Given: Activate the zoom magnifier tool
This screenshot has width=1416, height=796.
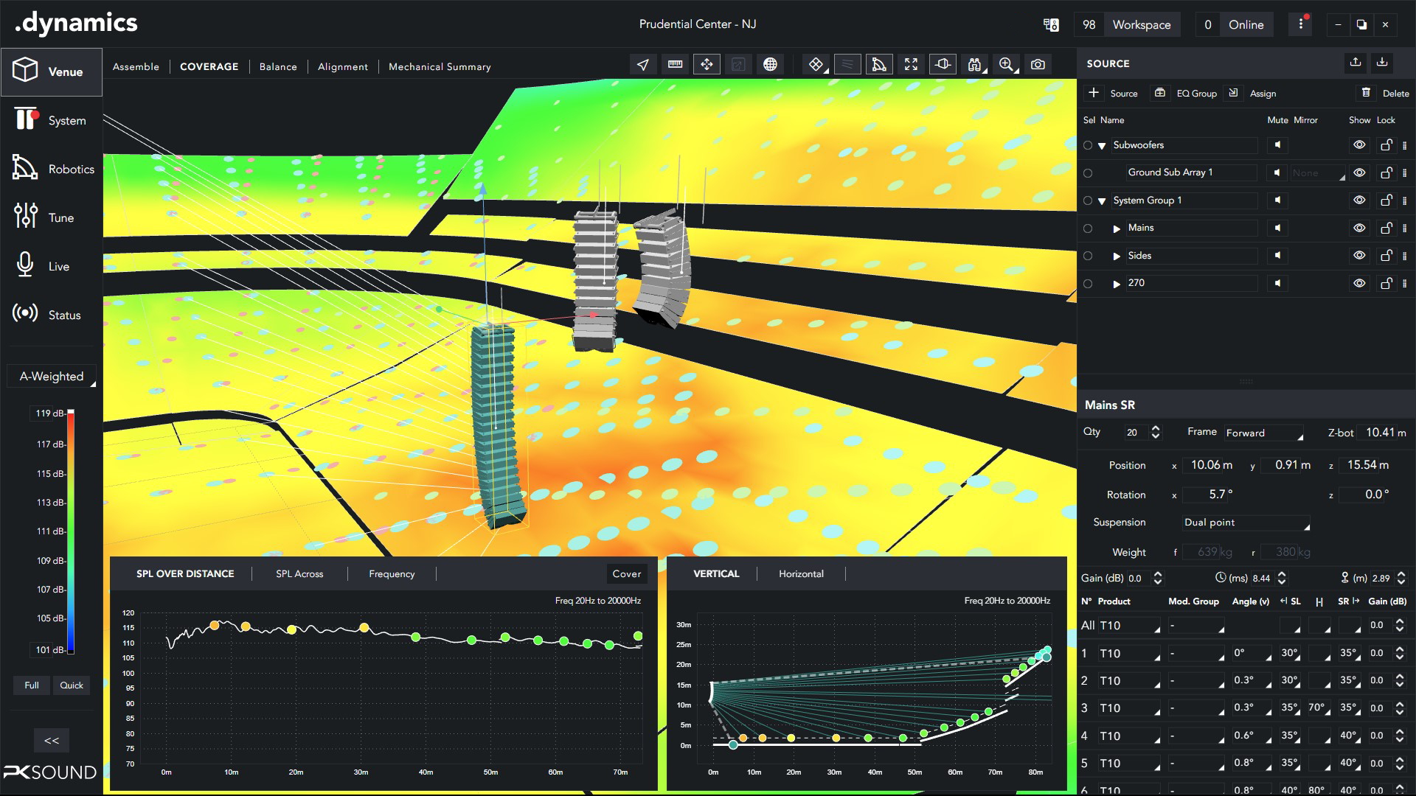Looking at the screenshot, I should [1006, 65].
